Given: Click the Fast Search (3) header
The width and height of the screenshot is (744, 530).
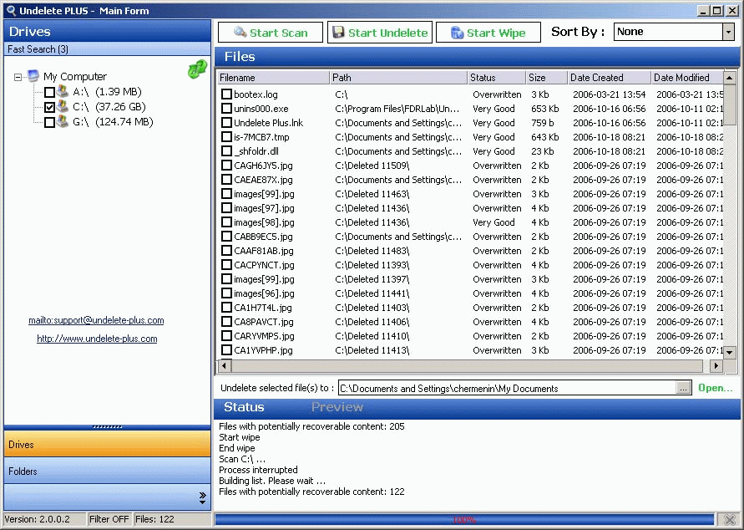Looking at the screenshot, I should (x=107, y=49).
